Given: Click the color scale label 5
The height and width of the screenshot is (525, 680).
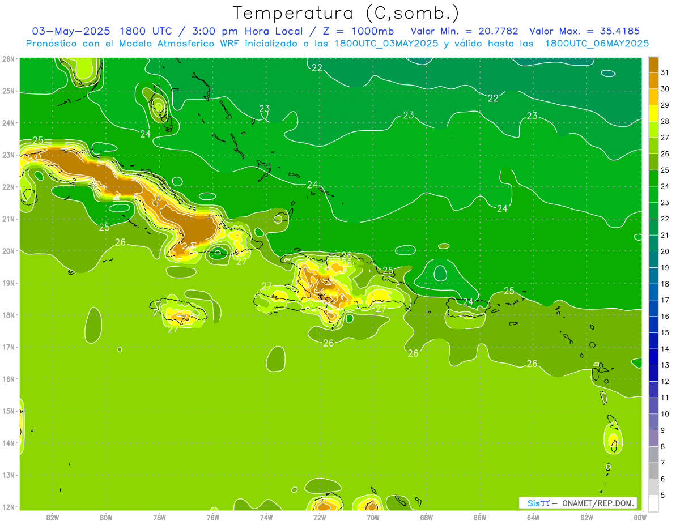Looking at the screenshot, I should tap(663, 495).
